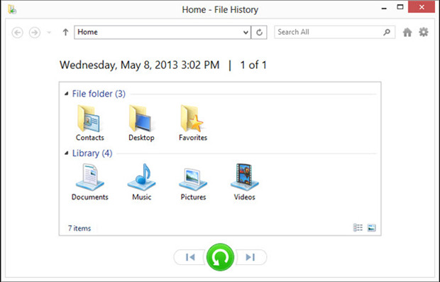Open the Contacts folder icon
This screenshot has height=282, width=440.
89,119
